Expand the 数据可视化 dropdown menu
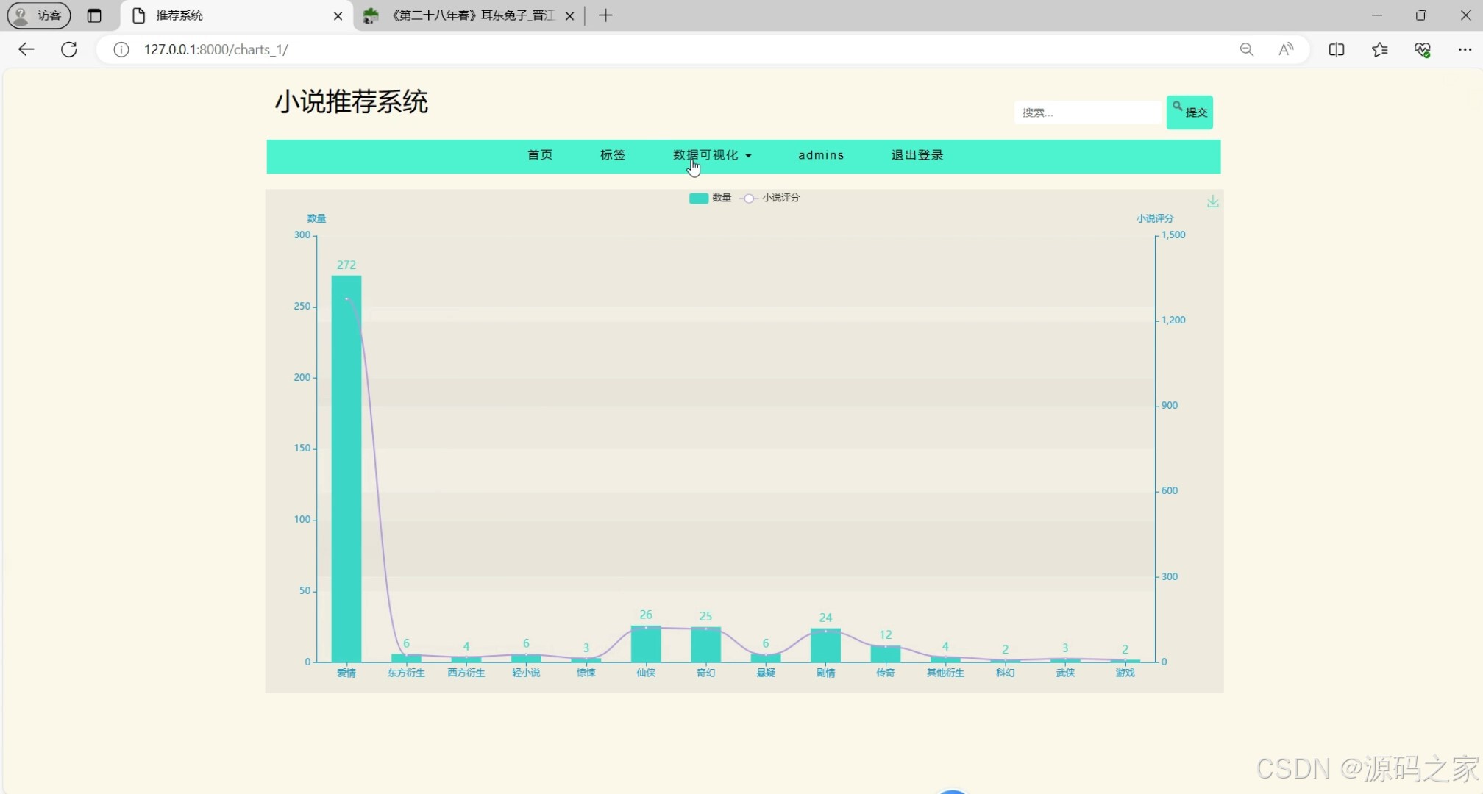 pos(711,155)
